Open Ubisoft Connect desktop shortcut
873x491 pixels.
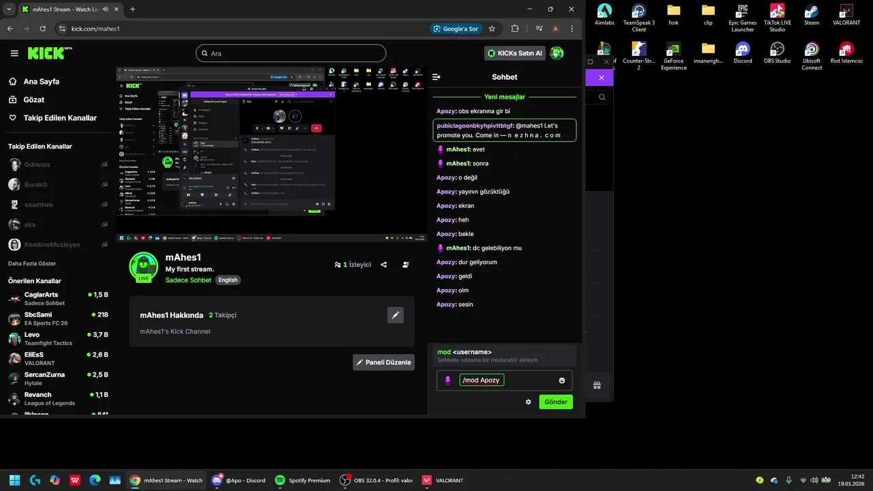[x=812, y=56]
